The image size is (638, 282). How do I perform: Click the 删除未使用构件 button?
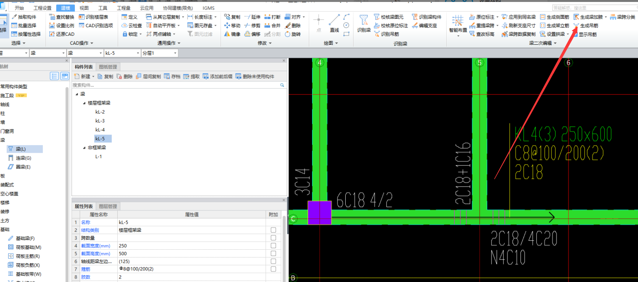click(255, 76)
